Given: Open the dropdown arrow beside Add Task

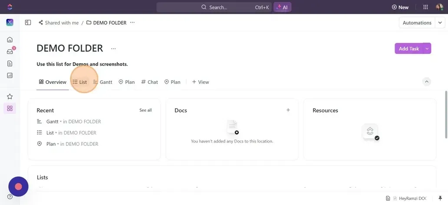Looking at the screenshot, I should [x=427, y=49].
